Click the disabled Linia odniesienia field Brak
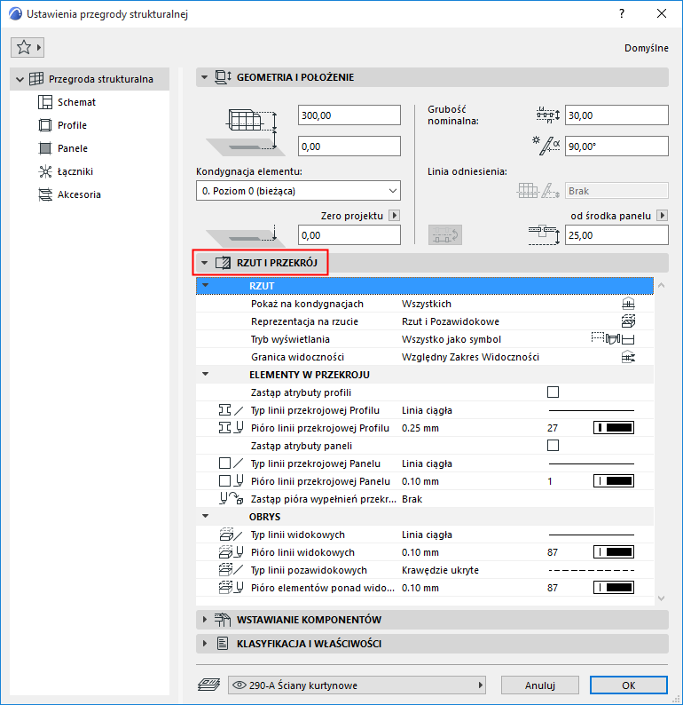The width and height of the screenshot is (683, 705). point(616,191)
